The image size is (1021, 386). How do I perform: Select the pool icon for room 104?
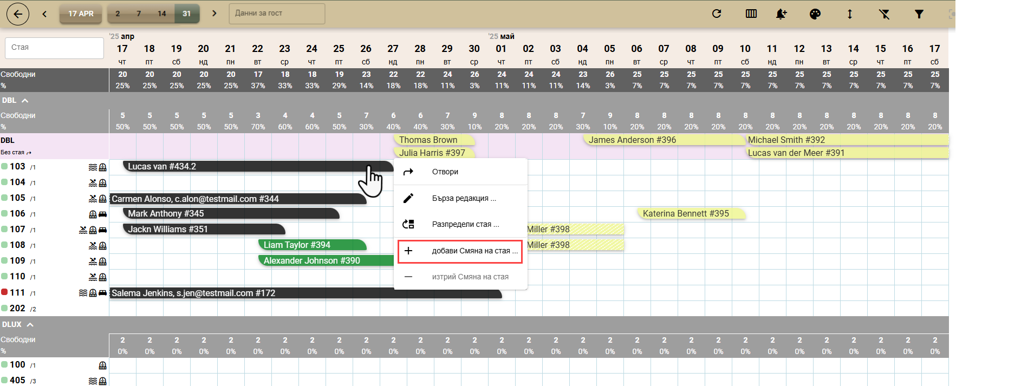[93, 183]
